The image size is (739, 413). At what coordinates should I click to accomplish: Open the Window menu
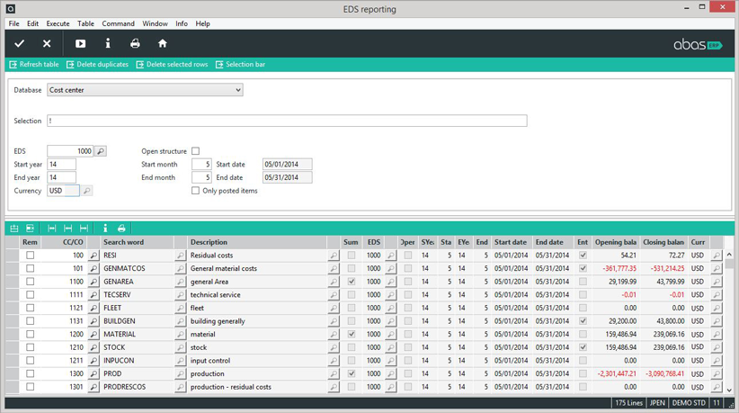coord(155,23)
